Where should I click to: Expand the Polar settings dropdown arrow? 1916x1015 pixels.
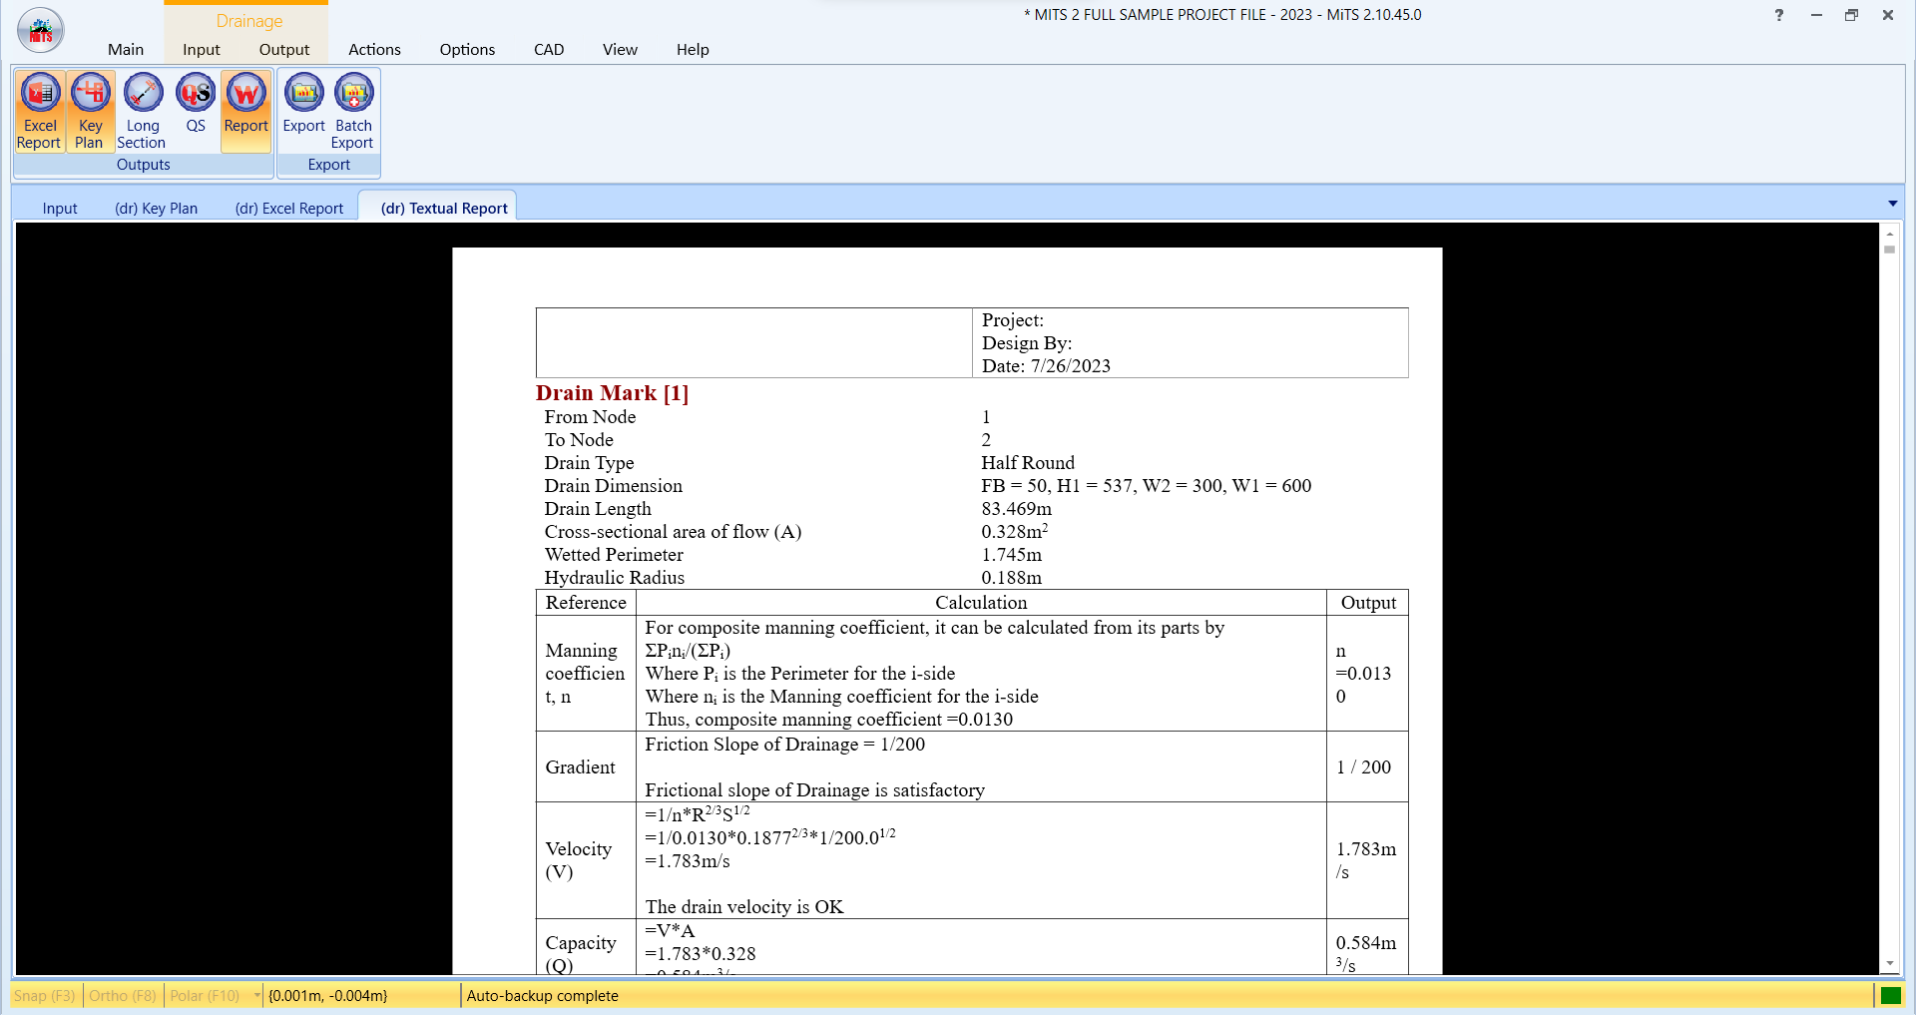pos(257,995)
